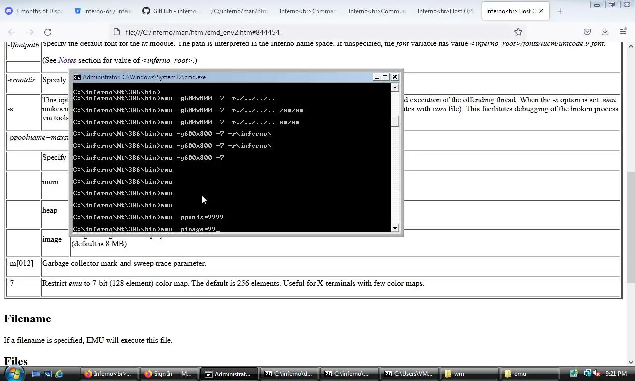Save page to Pocket

[x=587, y=32]
